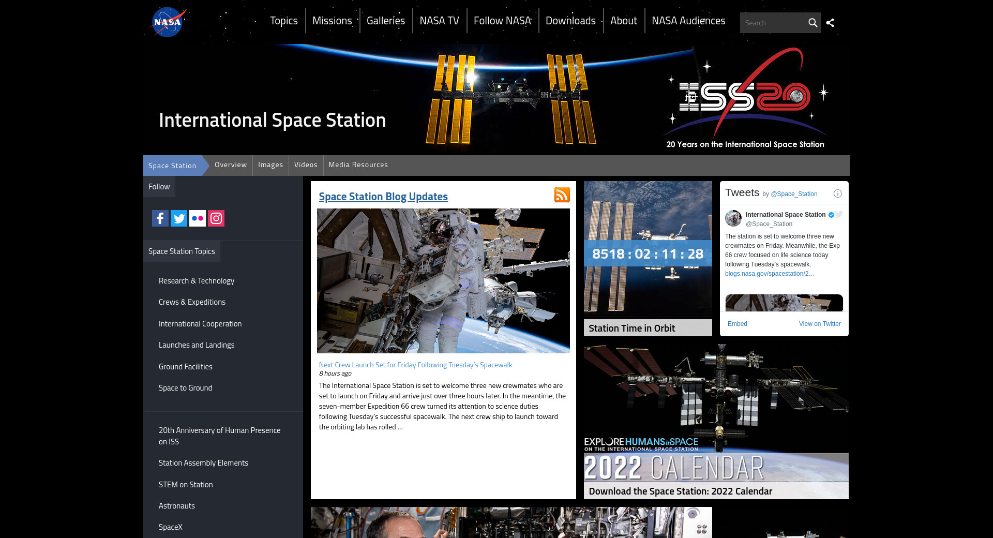Open the 2022 Calendar download banner

[x=716, y=422]
